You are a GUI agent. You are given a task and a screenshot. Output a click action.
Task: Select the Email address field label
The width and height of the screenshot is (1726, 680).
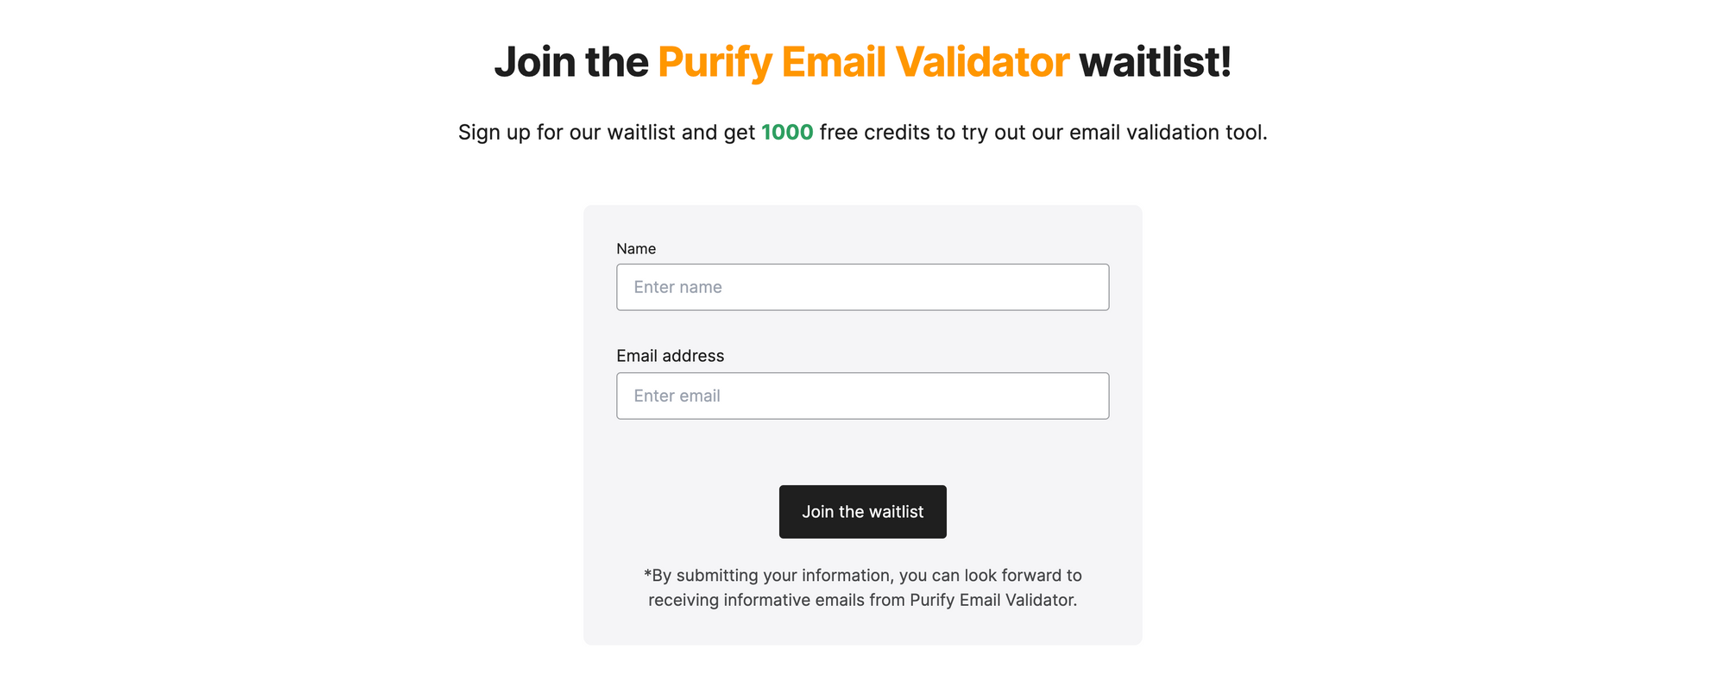pyautogui.click(x=670, y=355)
